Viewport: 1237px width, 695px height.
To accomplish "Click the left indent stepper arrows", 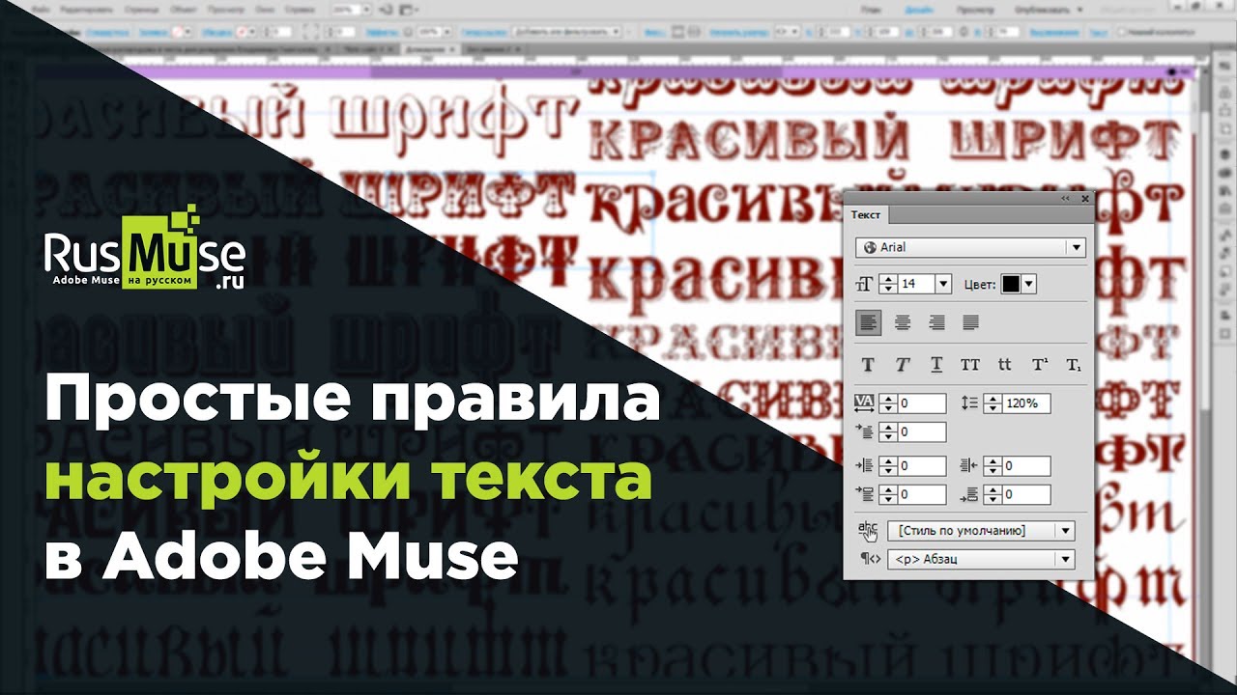I will click(x=888, y=466).
